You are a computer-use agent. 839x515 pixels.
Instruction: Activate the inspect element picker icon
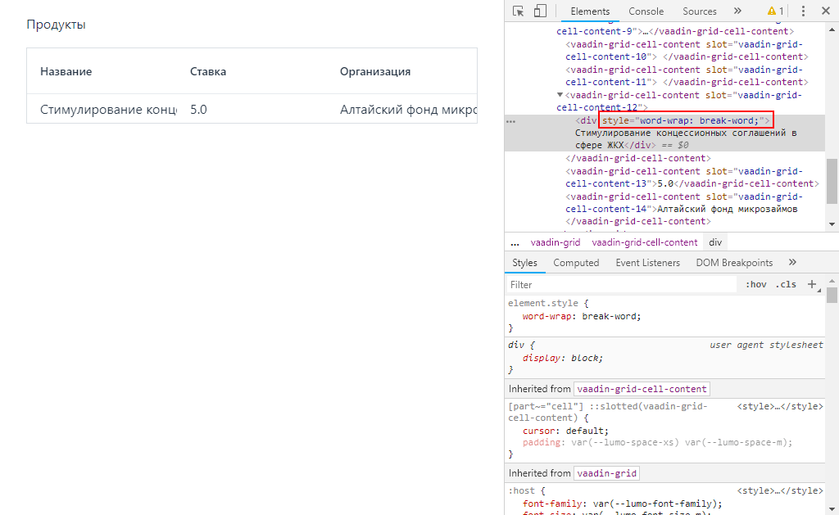(518, 11)
